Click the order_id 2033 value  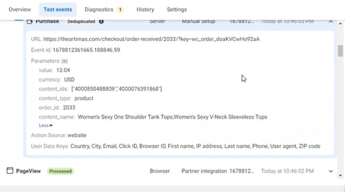pos(69,107)
